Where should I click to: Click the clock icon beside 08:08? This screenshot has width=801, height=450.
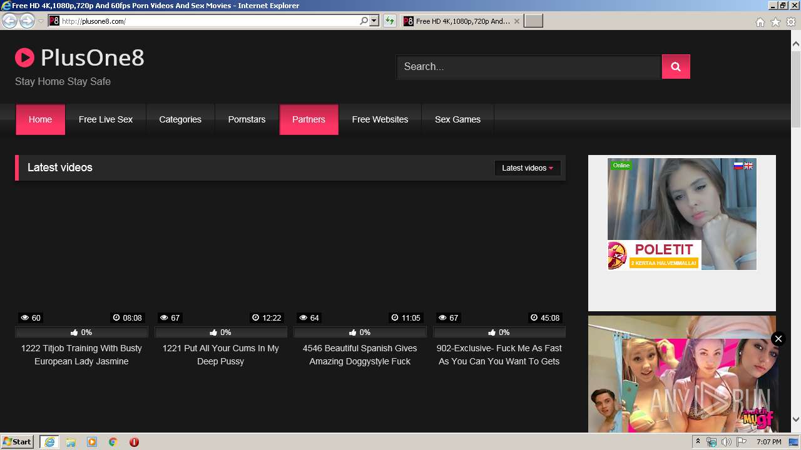tap(116, 318)
